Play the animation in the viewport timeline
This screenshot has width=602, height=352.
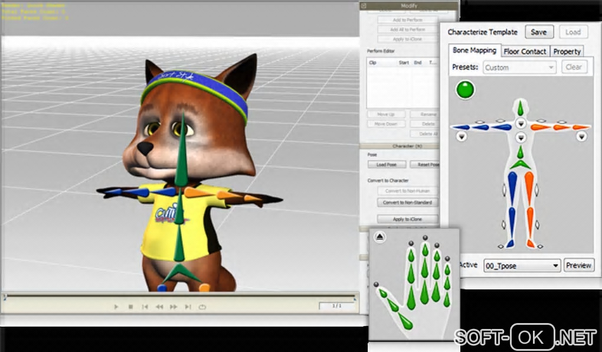click(x=116, y=307)
